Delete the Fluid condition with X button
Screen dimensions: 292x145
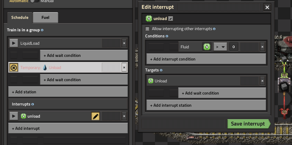click(x=262, y=47)
